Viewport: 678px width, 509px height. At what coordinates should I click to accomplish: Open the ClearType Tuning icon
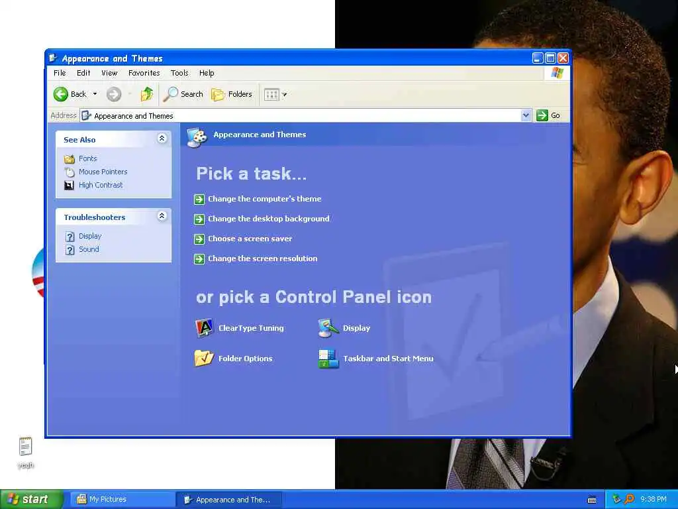(x=204, y=327)
